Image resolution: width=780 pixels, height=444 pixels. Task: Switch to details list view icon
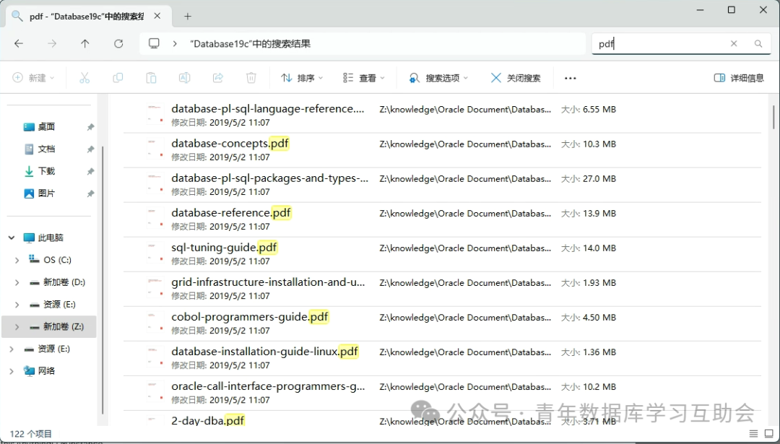[x=753, y=434]
